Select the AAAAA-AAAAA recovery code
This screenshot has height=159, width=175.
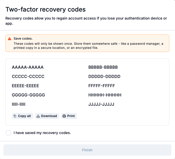28,67
